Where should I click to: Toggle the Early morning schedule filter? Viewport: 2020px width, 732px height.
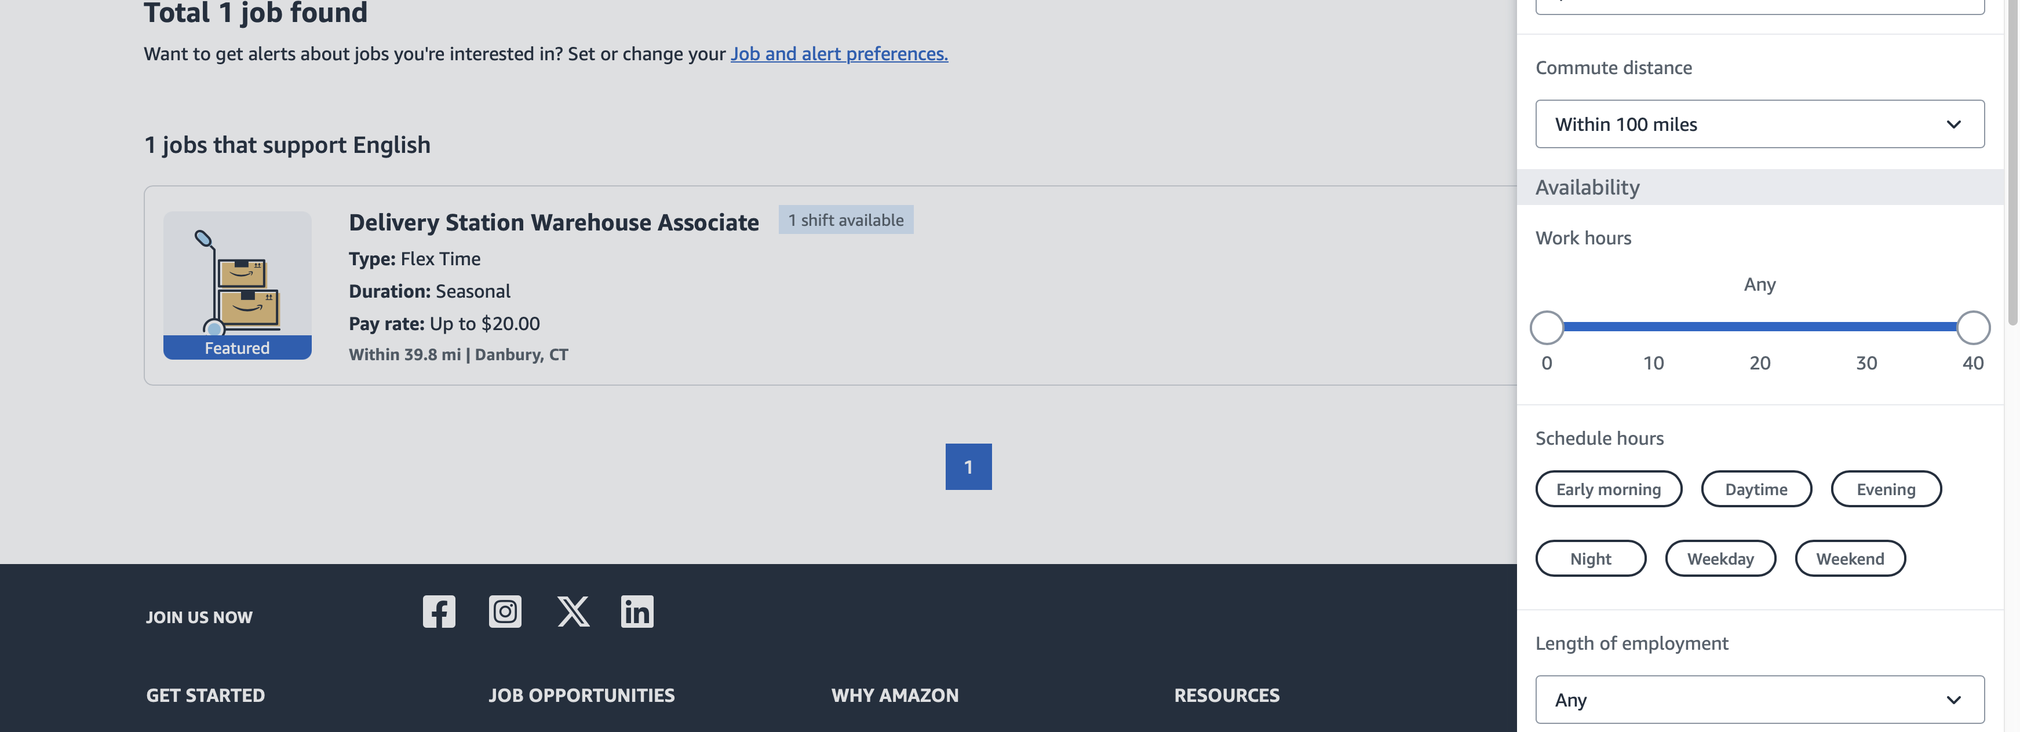click(x=1609, y=489)
